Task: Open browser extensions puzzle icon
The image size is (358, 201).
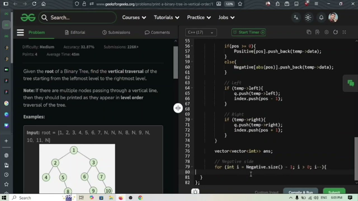Action: pos(277,4)
